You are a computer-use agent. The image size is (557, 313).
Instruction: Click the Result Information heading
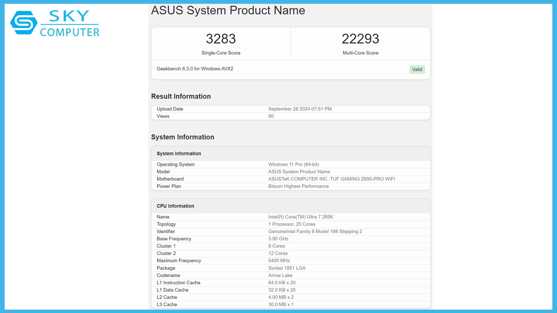point(181,97)
